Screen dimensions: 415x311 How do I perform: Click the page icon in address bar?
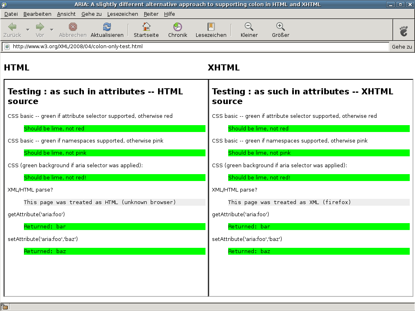click(x=7, y=47)
